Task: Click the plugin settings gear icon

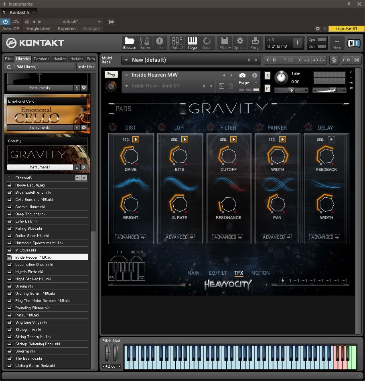Action: pyautogui.click(x=318, y=28)
